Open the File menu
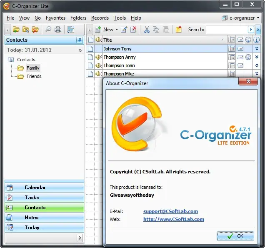 10,18
